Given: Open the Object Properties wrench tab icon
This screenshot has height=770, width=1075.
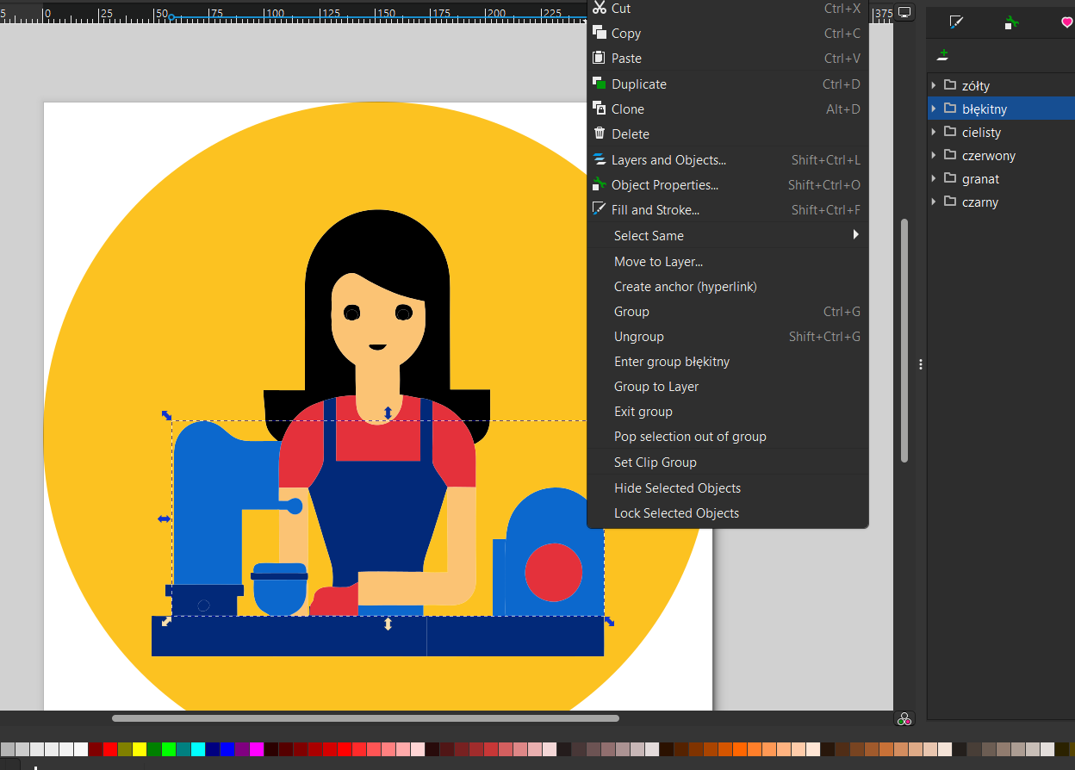Looking at the screenshot, I should (x=1011, y=22).
